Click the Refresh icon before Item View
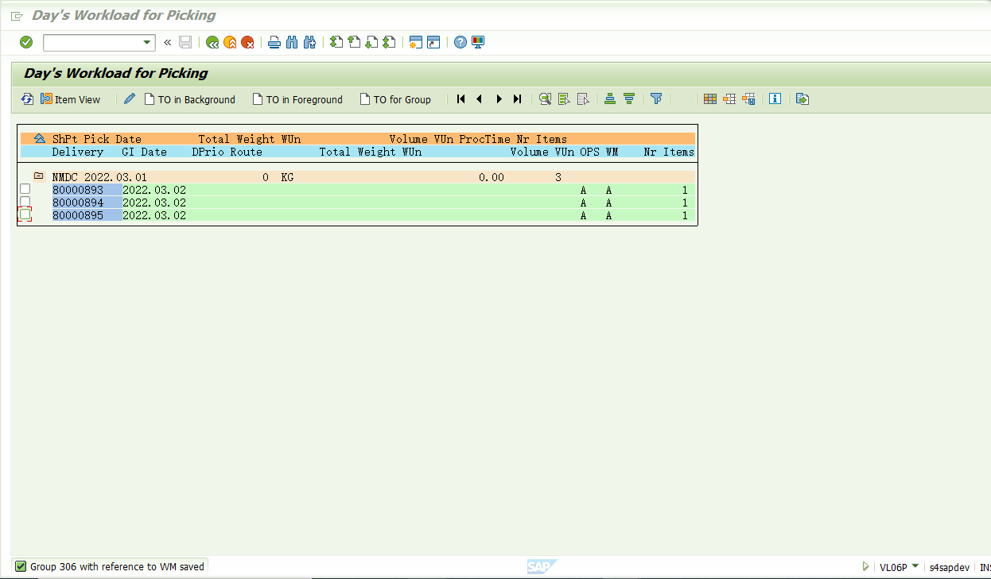Viewport: 991px width, 579px height. coord(26,98)
